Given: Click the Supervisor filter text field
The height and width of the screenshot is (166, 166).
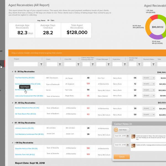Looking at the screenshot, I should 117,64.
